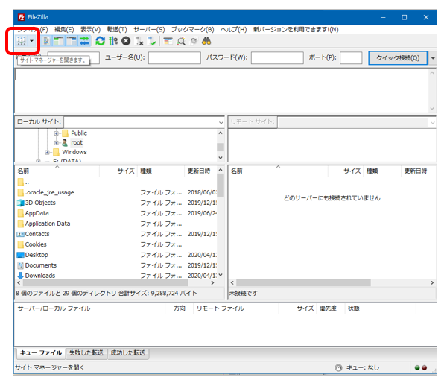Toggle directory comparison icon
Image resolution: width=447 pixels, height=383 pixels.
coord(181,41)
